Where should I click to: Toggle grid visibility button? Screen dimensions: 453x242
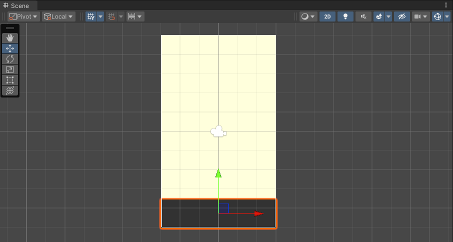[91, 16]
